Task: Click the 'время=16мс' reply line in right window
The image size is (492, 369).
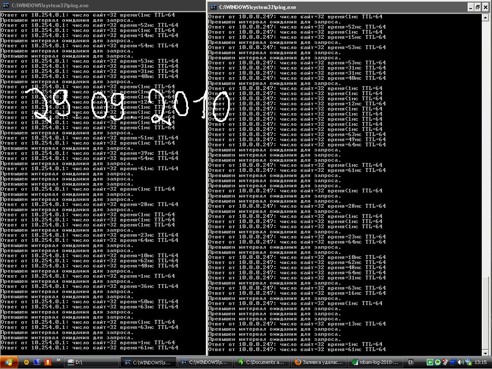Action: point(297,293)
